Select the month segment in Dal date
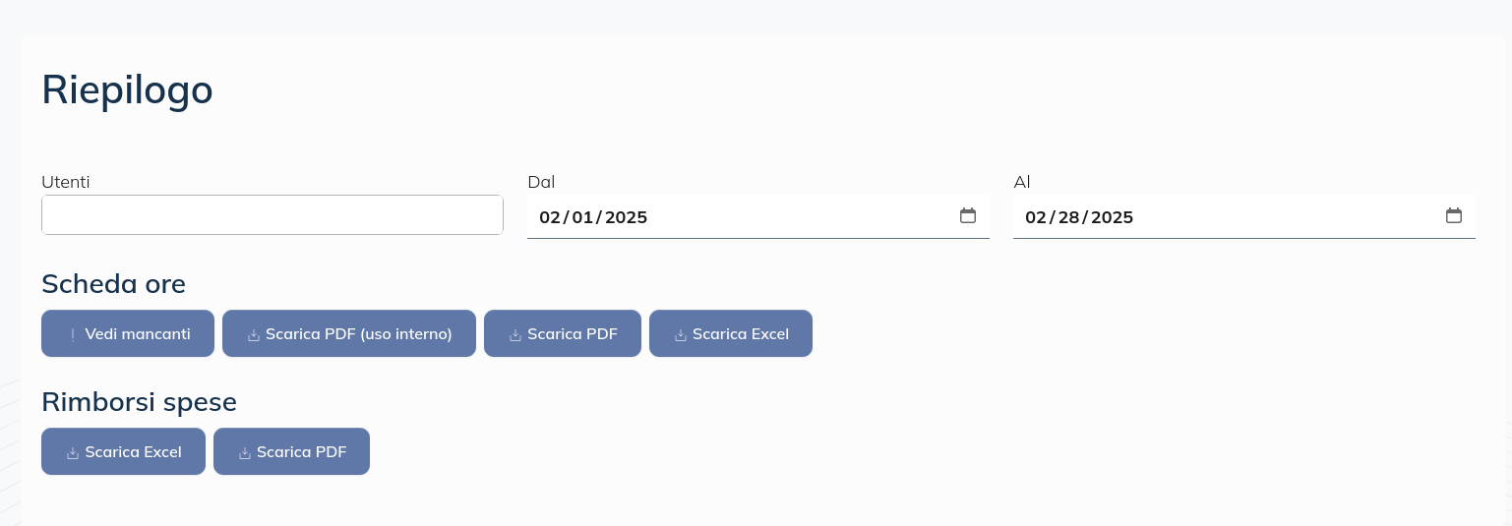This screenshot has width=1512, height=526. pos(549,217)
